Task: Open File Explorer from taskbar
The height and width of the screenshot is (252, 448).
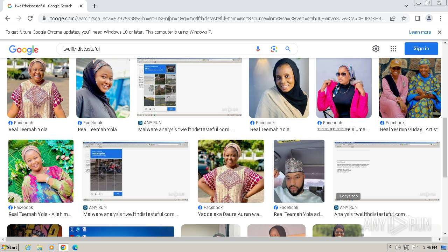Action: [40, 247]
